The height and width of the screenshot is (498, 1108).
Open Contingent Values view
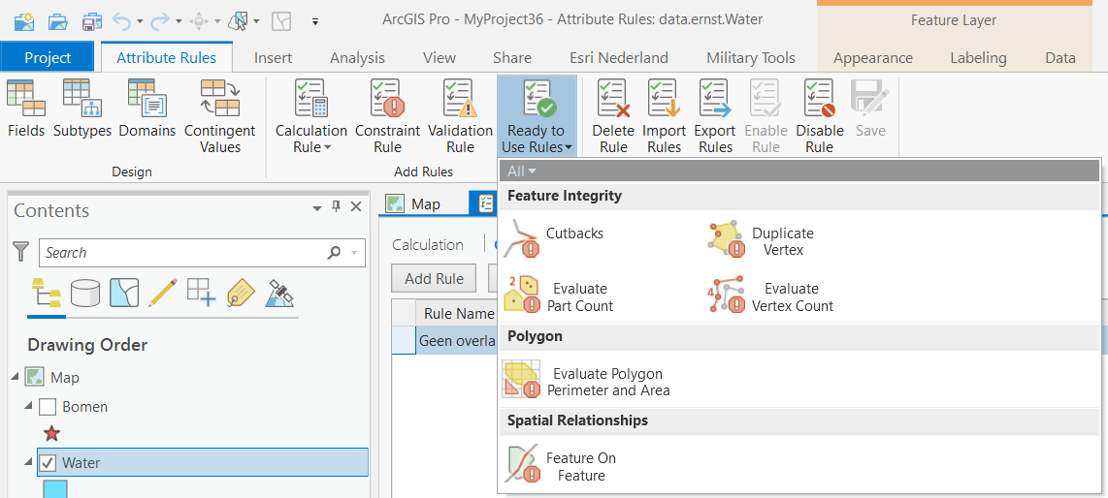point(220,116)
